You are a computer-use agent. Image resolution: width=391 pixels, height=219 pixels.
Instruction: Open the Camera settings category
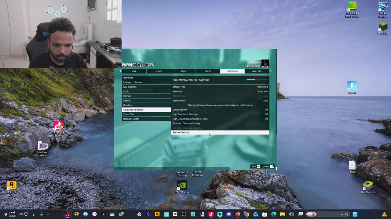click(x=146, y=96)
